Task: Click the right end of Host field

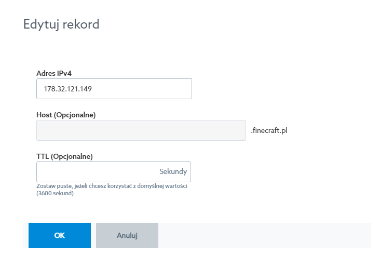Action: (x=236, y=130)
